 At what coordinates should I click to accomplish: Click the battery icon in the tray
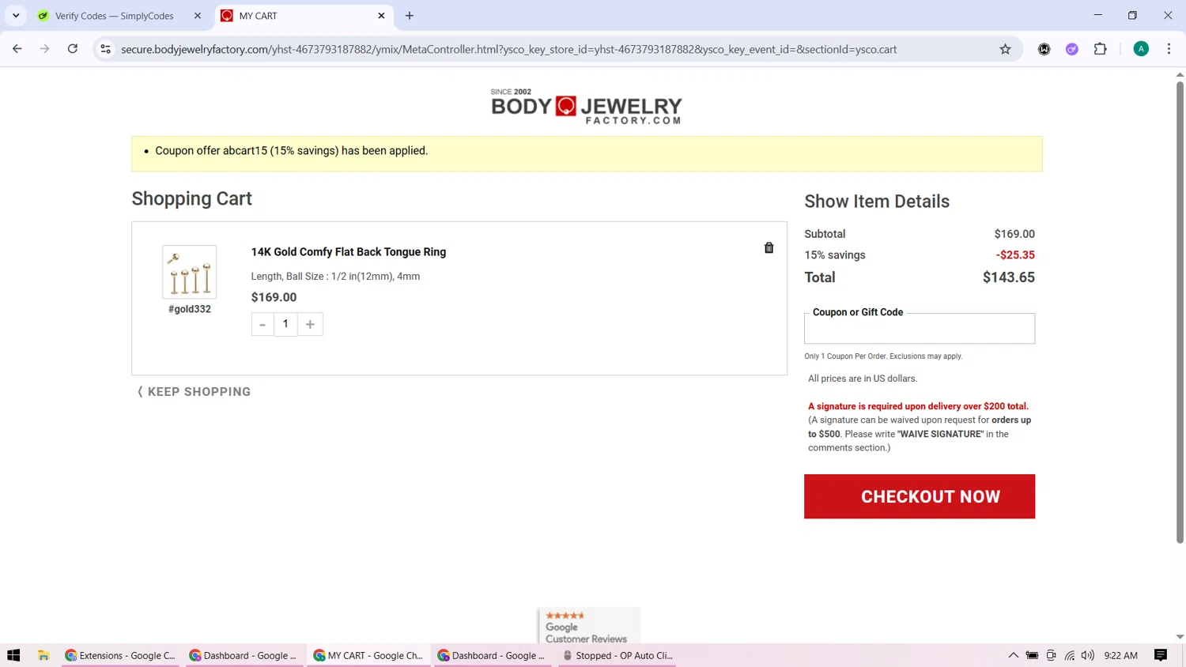pos(1032,655)
